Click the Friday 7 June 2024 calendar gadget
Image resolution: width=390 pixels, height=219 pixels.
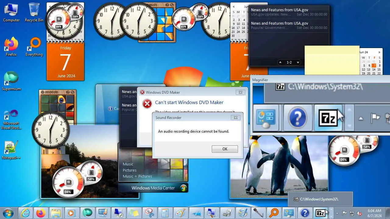[66, 61]
